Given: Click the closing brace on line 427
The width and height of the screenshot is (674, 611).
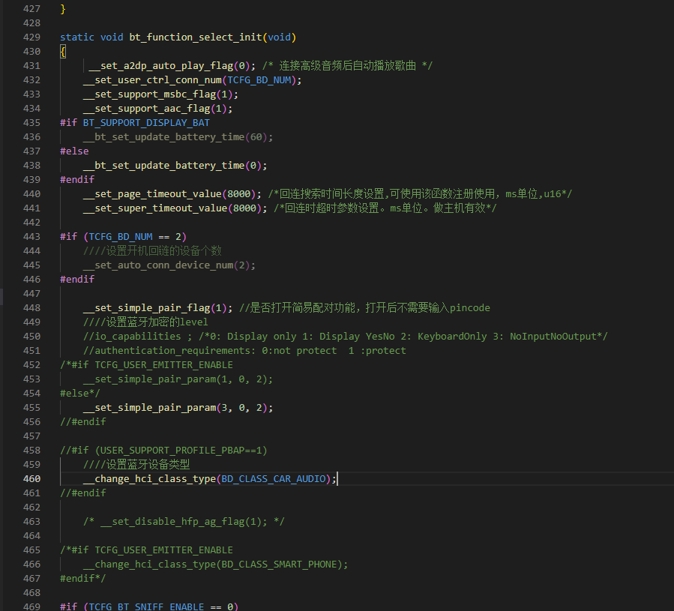Looking at the screenshot, I should [63, 9].
